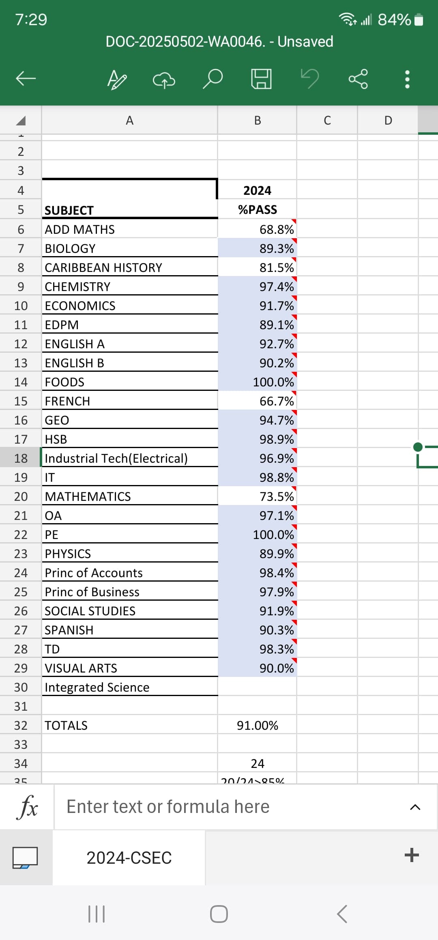Select row 32 header

21,726
